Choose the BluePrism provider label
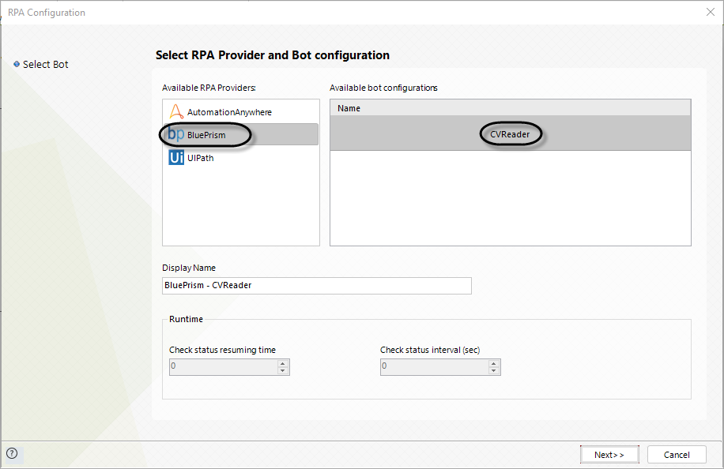 (x=206, y=135)
